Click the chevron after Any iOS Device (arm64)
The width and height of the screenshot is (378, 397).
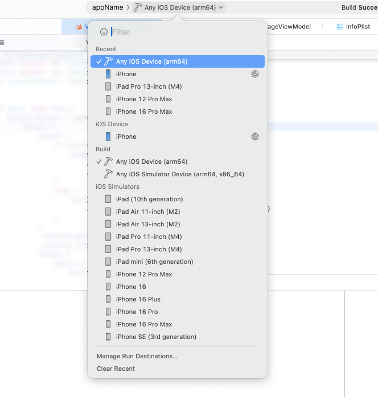[221, 7]
